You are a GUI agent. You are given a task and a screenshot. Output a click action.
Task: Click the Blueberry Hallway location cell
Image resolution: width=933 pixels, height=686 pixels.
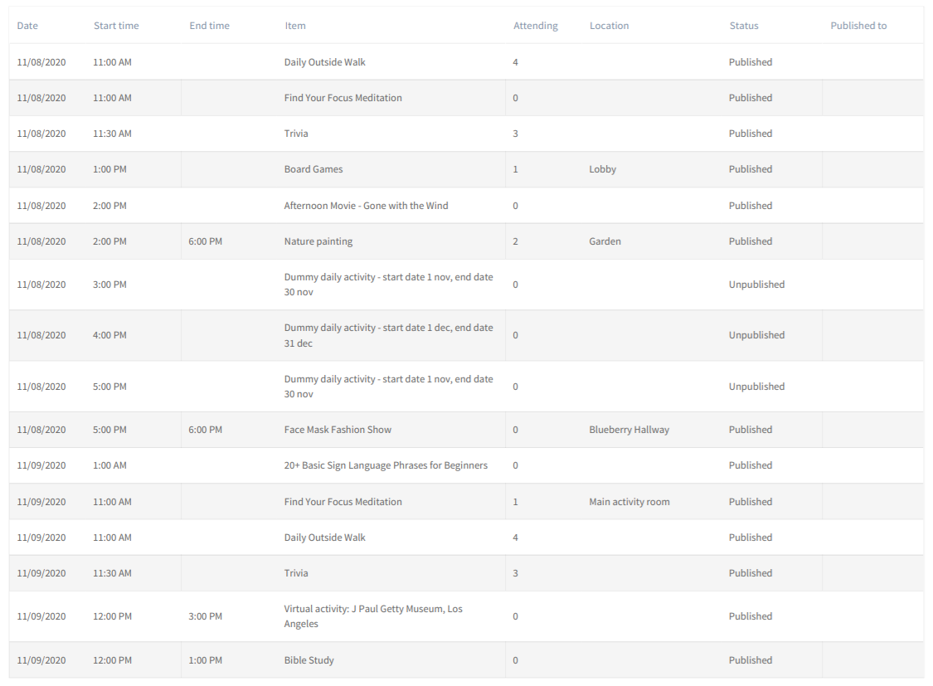click(629, 430)
